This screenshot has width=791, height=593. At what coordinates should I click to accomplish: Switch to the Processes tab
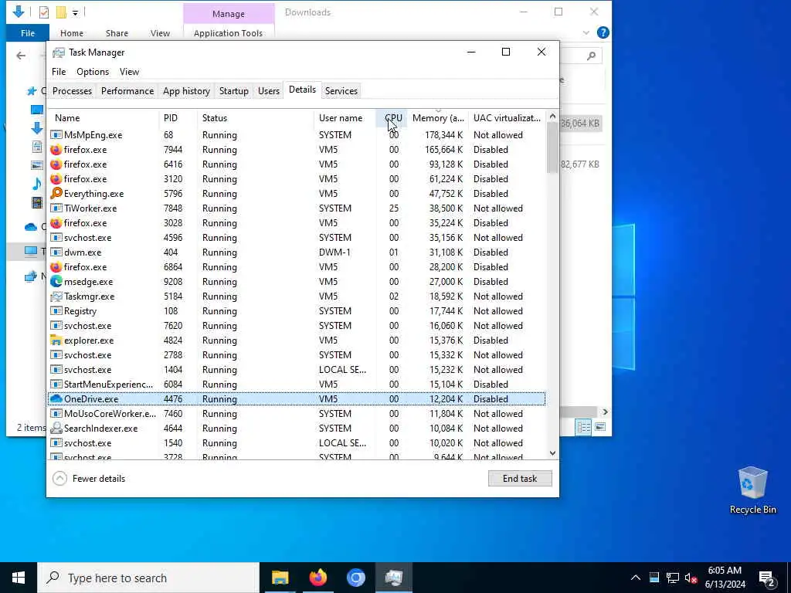tap(72, 91)
